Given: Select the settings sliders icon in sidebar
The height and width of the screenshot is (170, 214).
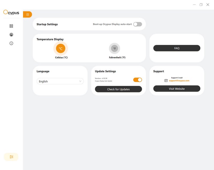Looking at the screenshot, I should pyautogui.click(x=11, y=157).
